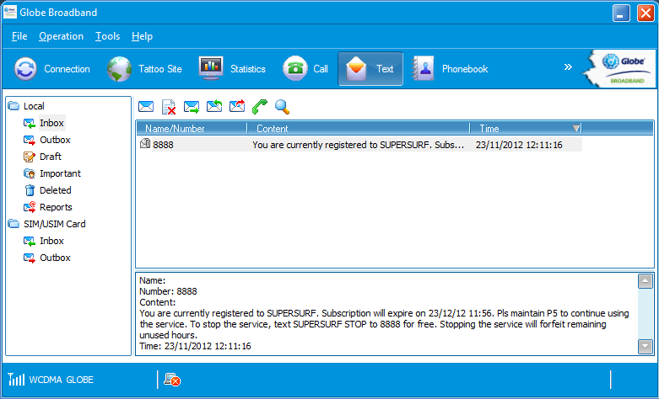Open the Operation menu

(x=61, y=36)
